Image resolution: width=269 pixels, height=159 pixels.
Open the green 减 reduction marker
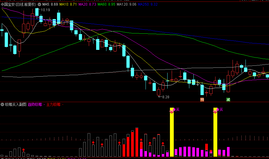[x=228, y=100]
